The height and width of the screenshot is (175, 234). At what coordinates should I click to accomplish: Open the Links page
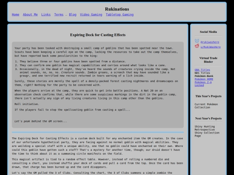point(46,15)
